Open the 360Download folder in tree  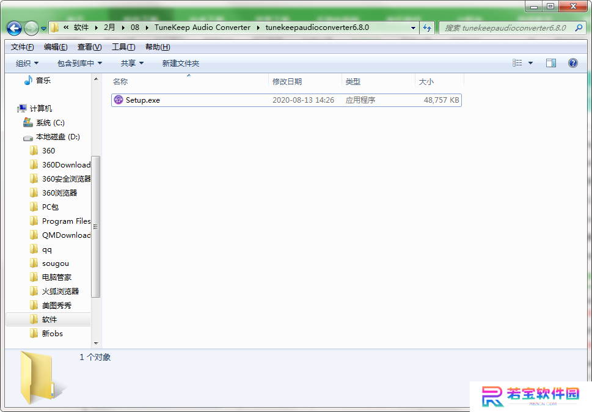coord(66,164)
